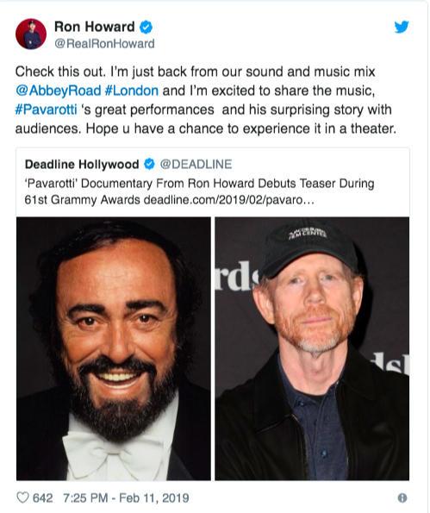Open the right photo of man in black cap
Screen dimensions: 430x513
pyautogui.click(x=312, y=348)
